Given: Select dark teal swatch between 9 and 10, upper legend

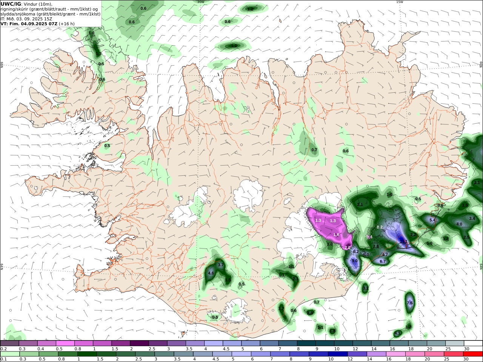Looking at the screenshot, I should 325,344.
